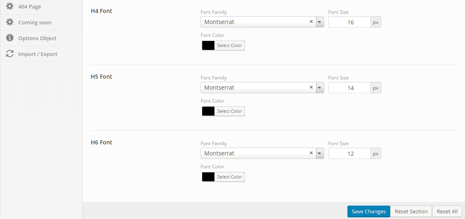The width and height of the screenshot is (465, 219).
Task: Open Select Color for H5 Font
Action: click(x=229, y=111)
